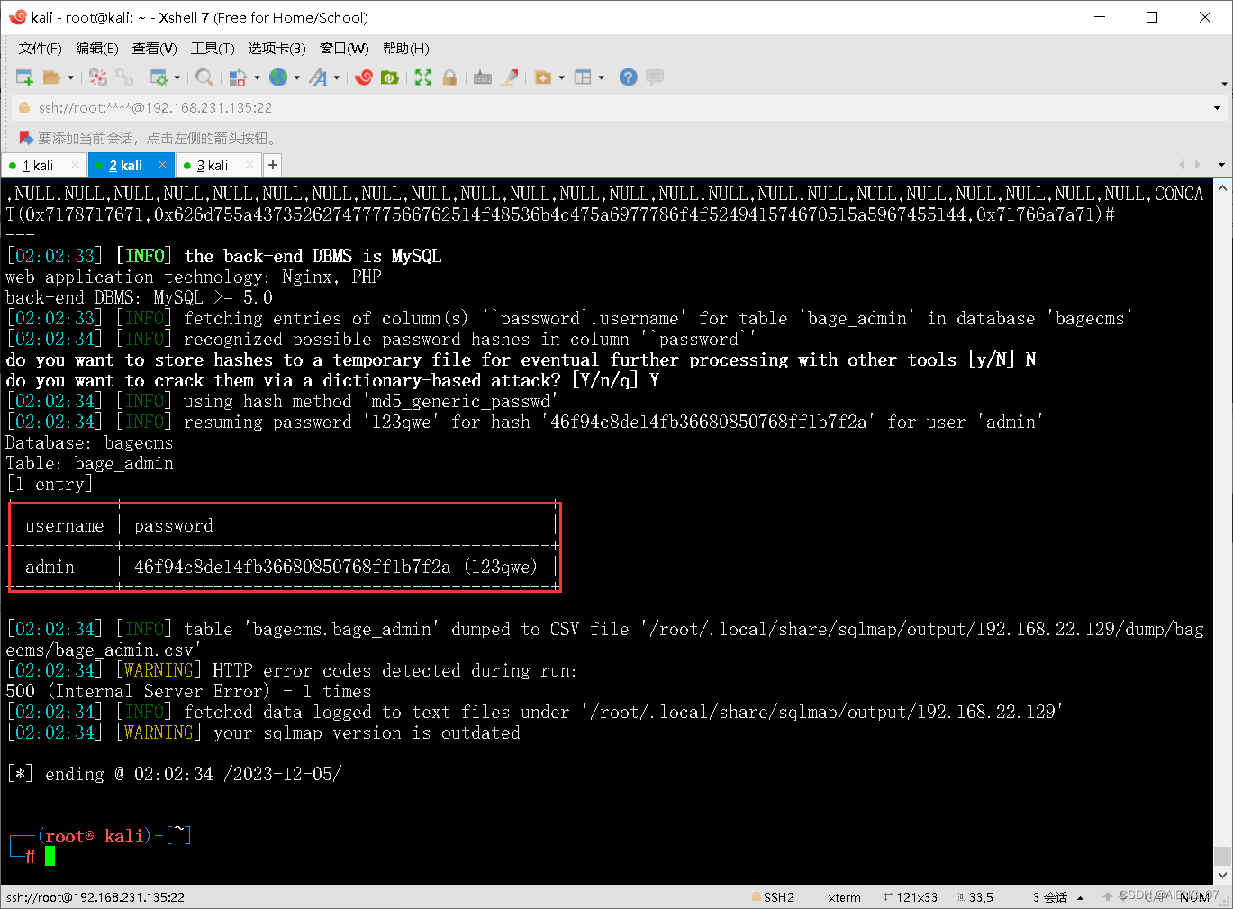The height and width of the screenshot is (909, 1233).
Task: Click 3 会话 sessions in status bar
Action: point(1050,897)
